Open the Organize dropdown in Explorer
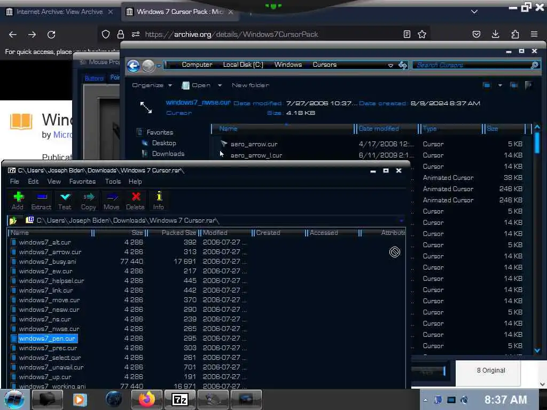Viewport: 547px width, 410px height. (152, 85)
